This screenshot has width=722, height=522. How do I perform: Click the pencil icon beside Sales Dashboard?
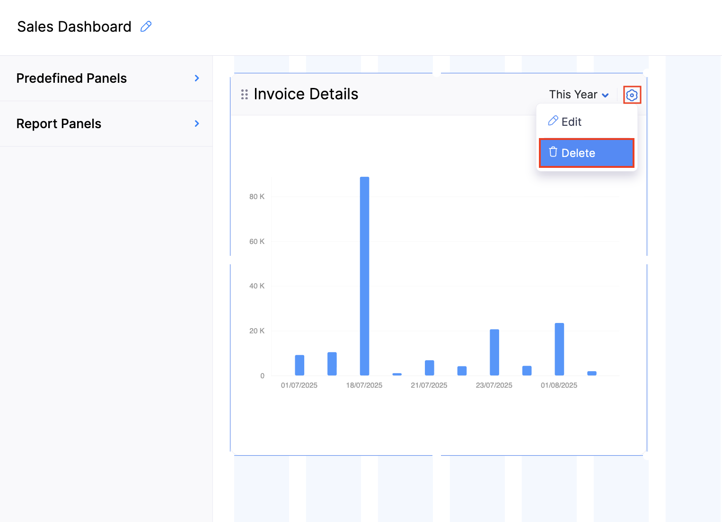146,26
